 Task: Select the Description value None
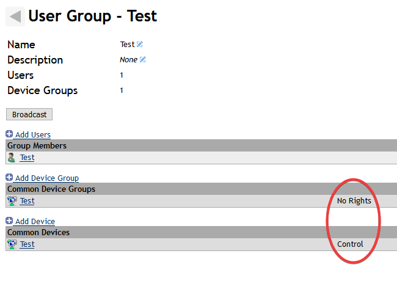(x=129, y=60)
